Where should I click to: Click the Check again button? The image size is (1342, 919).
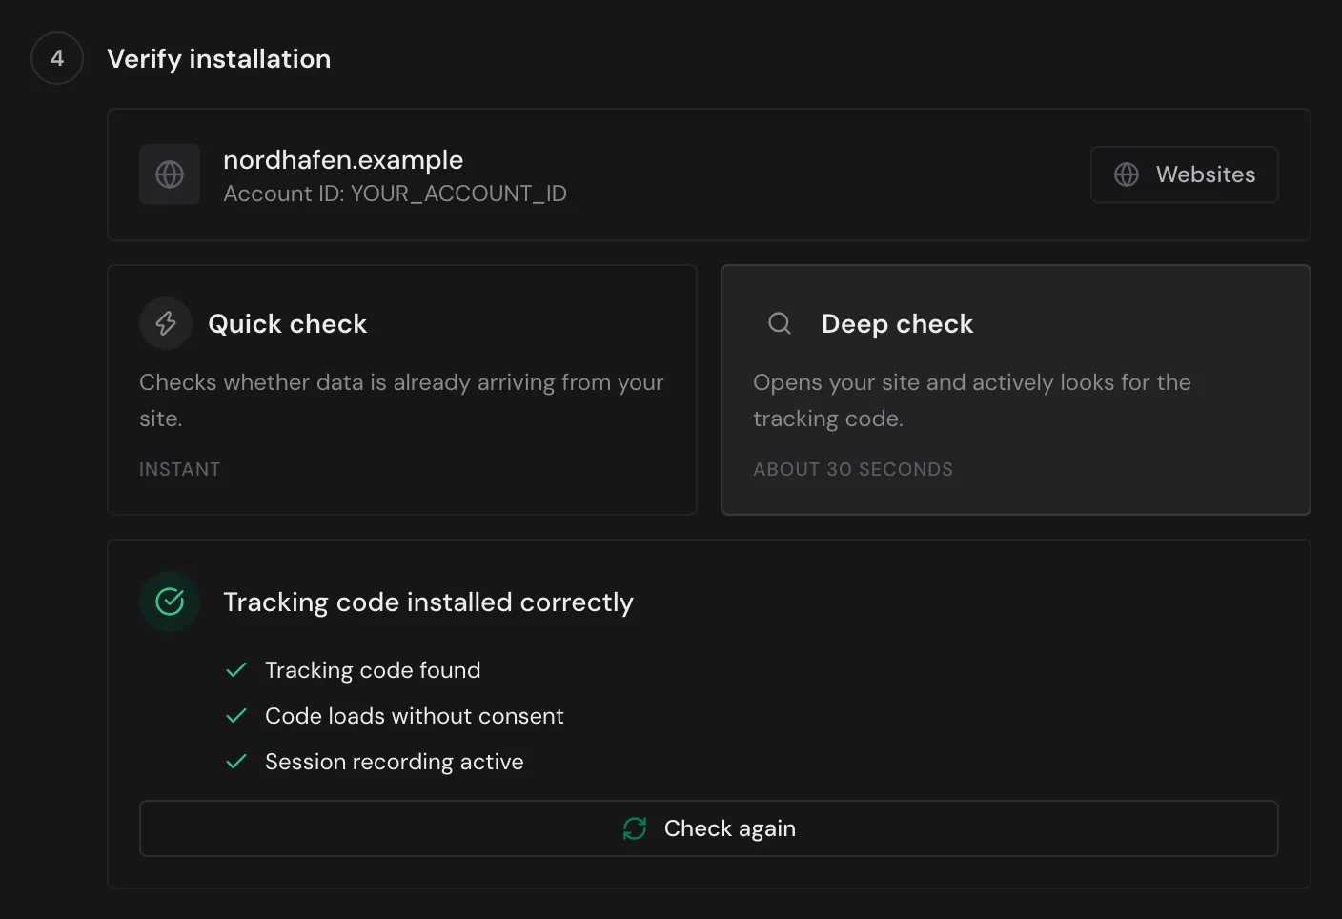(708, 828)
